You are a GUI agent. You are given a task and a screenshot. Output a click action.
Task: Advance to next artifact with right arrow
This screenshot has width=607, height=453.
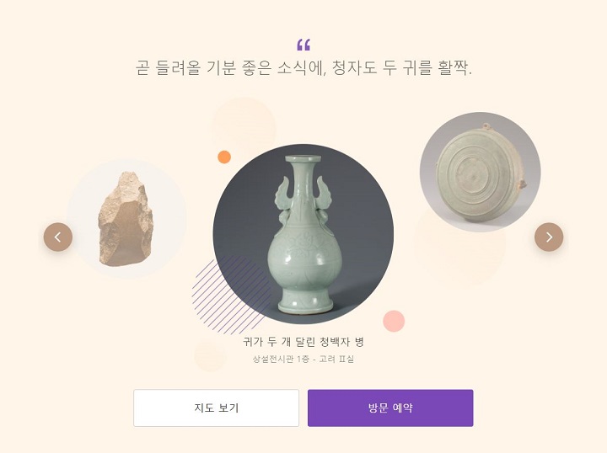tap(549, 237)
